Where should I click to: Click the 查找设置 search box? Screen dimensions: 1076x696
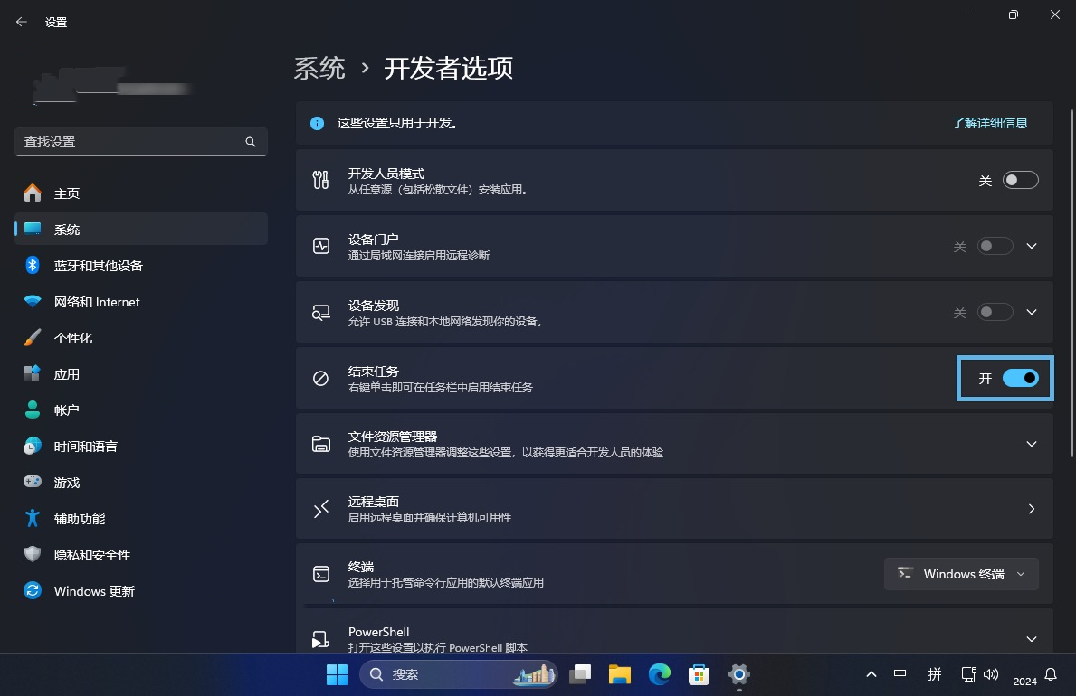[x=140, y=141]
